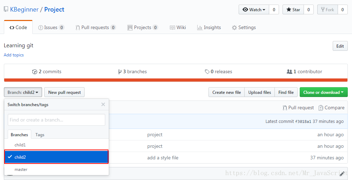
Task: Select the Branches tab in the popup
Action: click(19, 134)
